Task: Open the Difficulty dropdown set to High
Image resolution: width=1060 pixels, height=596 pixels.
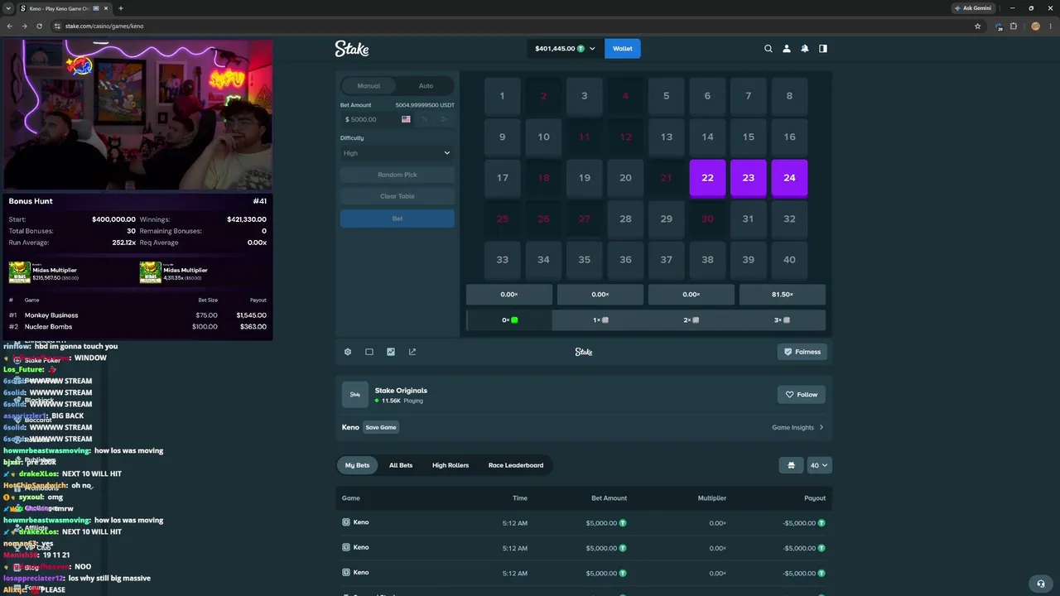Action: (x=397, y=153)
